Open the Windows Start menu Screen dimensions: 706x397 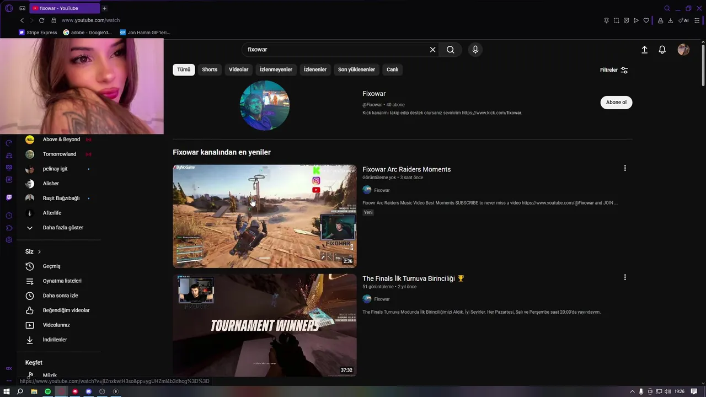click(x=7, y=391)
